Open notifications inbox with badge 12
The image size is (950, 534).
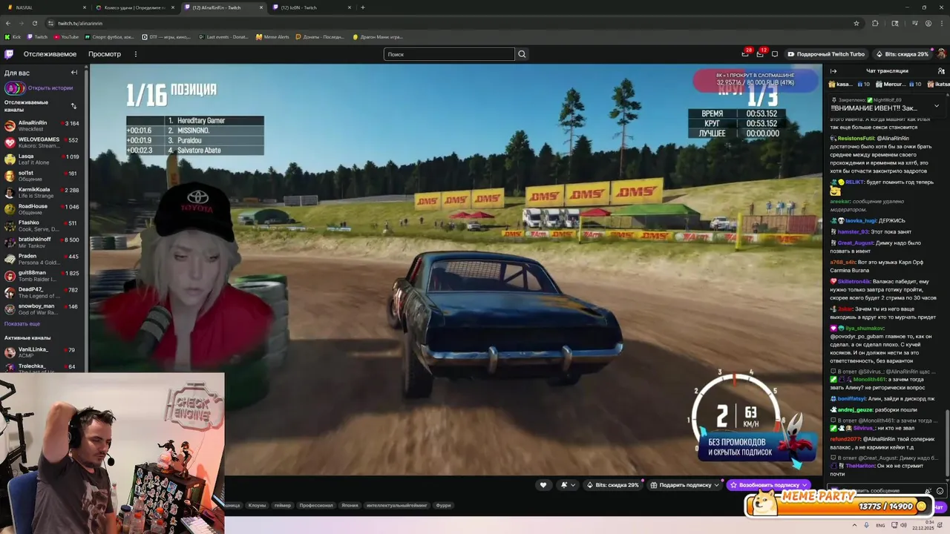[x=760, y=54]
